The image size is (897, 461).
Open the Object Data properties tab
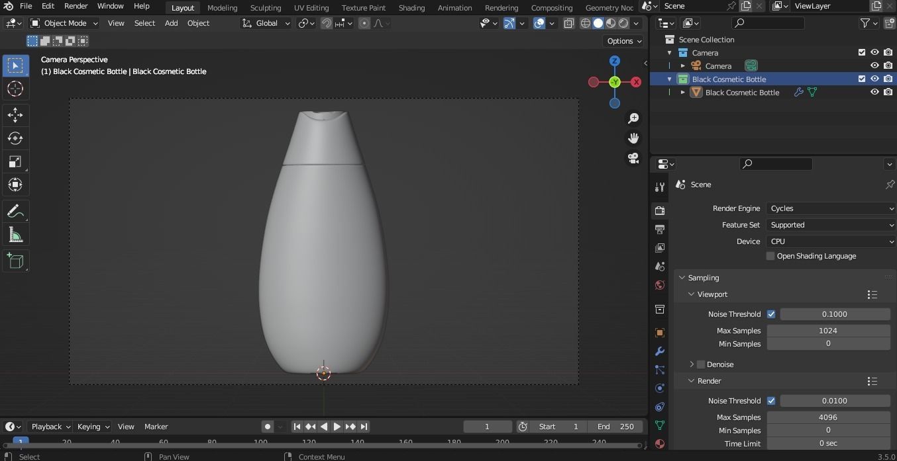pos(659,425)
